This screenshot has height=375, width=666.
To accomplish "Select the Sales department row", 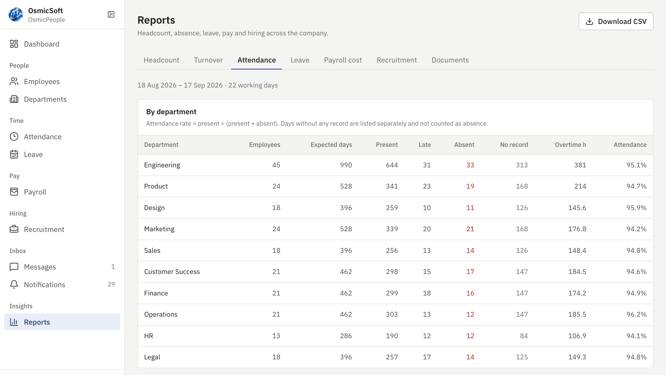I will [395, 251].
